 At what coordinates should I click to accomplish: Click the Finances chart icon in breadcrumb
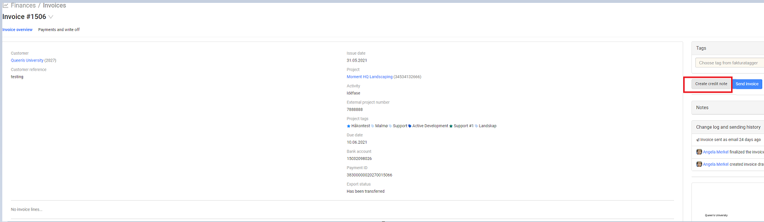5,5
